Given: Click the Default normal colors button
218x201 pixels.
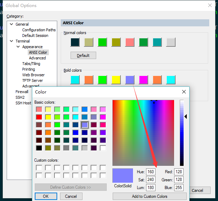Looking at the screenshot, I should pyautogui.click(x=83, y=56).
